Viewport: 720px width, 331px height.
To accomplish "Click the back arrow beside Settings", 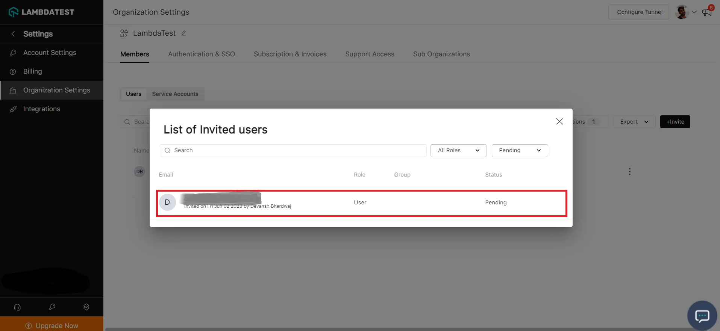I will tap(13, 34).
